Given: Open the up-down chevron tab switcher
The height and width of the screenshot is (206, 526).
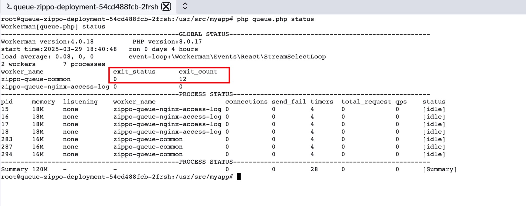Looking at the screenshot, I should (185, 6).
